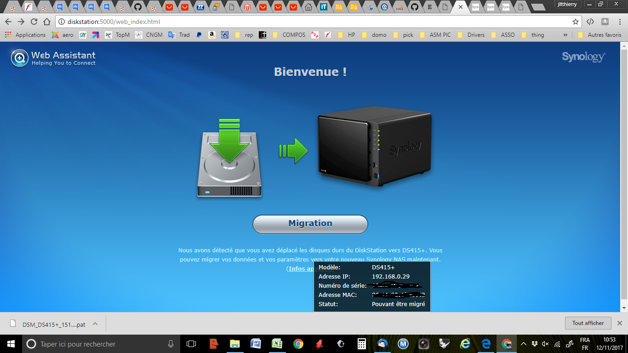Open Microsoft Word from the taskbar
Image resolution: width=628 pixels, height=353 pixels.
pyautogui.click(x=256, y=344)
